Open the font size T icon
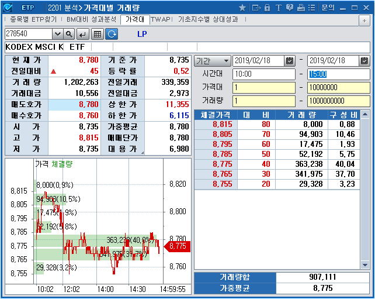 point(277,8)
